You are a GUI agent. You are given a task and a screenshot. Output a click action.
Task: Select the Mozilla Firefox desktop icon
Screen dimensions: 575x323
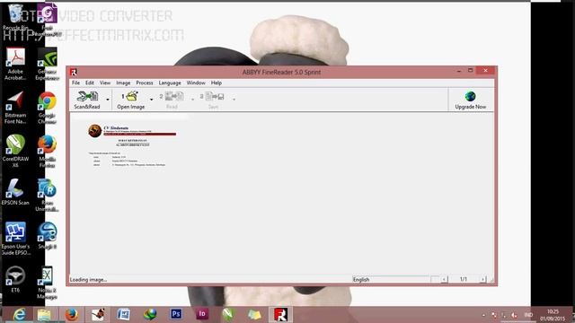click(47, 151)
